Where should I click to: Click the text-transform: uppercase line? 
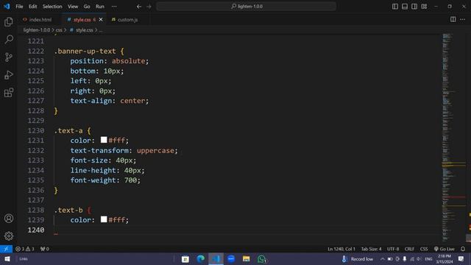[x=124, y=150]
